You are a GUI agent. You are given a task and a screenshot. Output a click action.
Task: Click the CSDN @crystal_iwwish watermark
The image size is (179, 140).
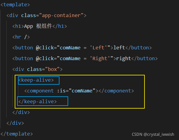click(153, 134)
